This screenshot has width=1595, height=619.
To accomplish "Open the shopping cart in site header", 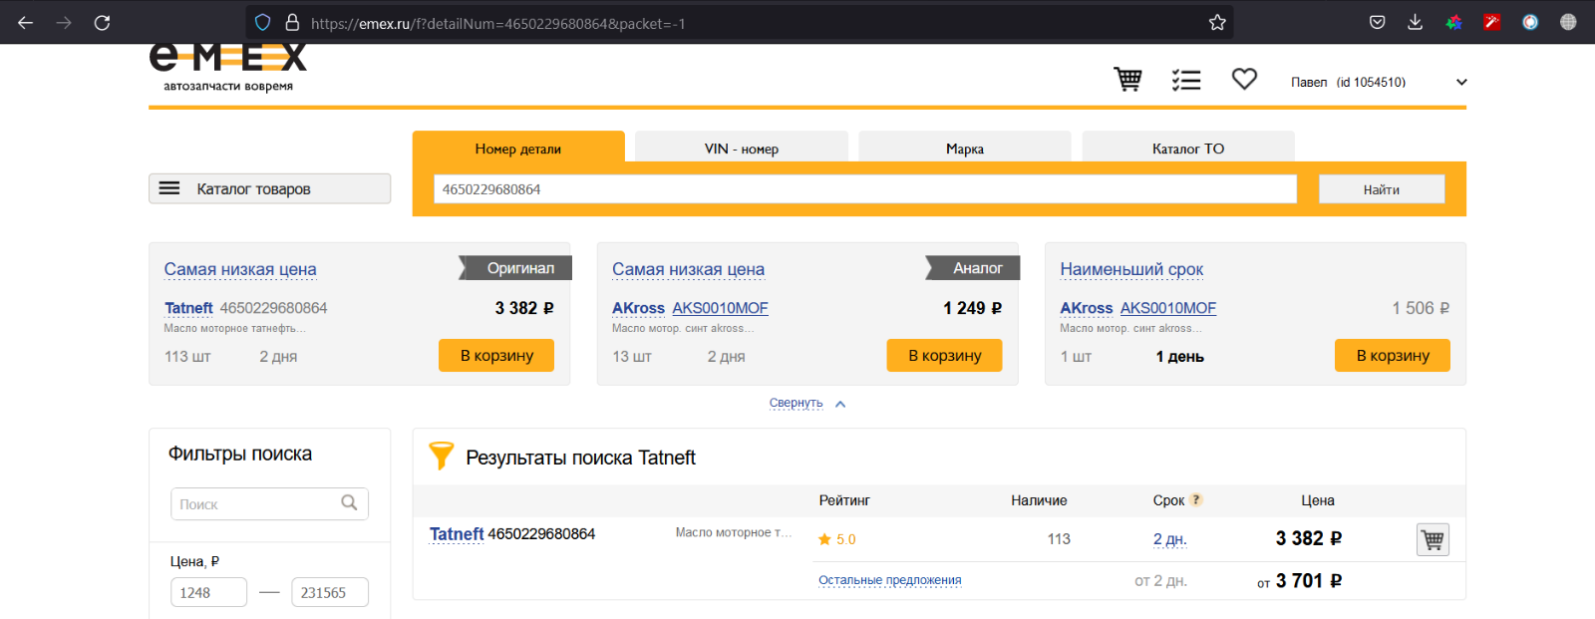I will [1127, 79].
